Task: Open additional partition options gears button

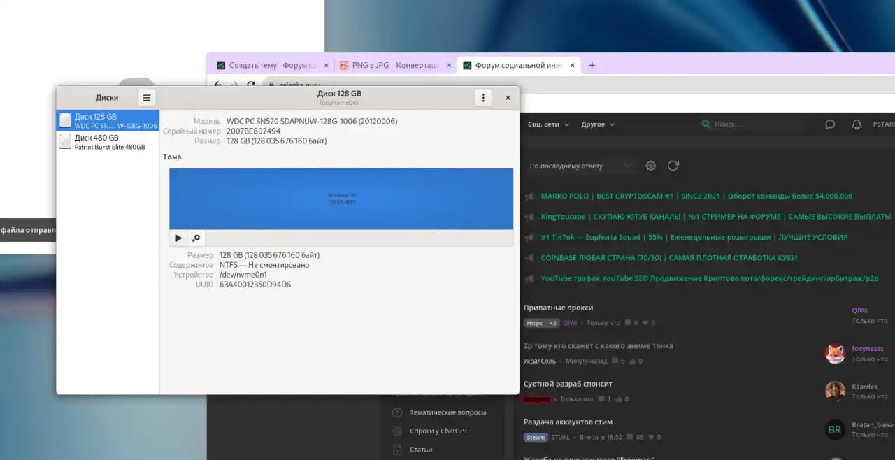Action: click(196, 238)
